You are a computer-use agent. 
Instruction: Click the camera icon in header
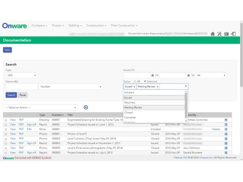point(226,34)
